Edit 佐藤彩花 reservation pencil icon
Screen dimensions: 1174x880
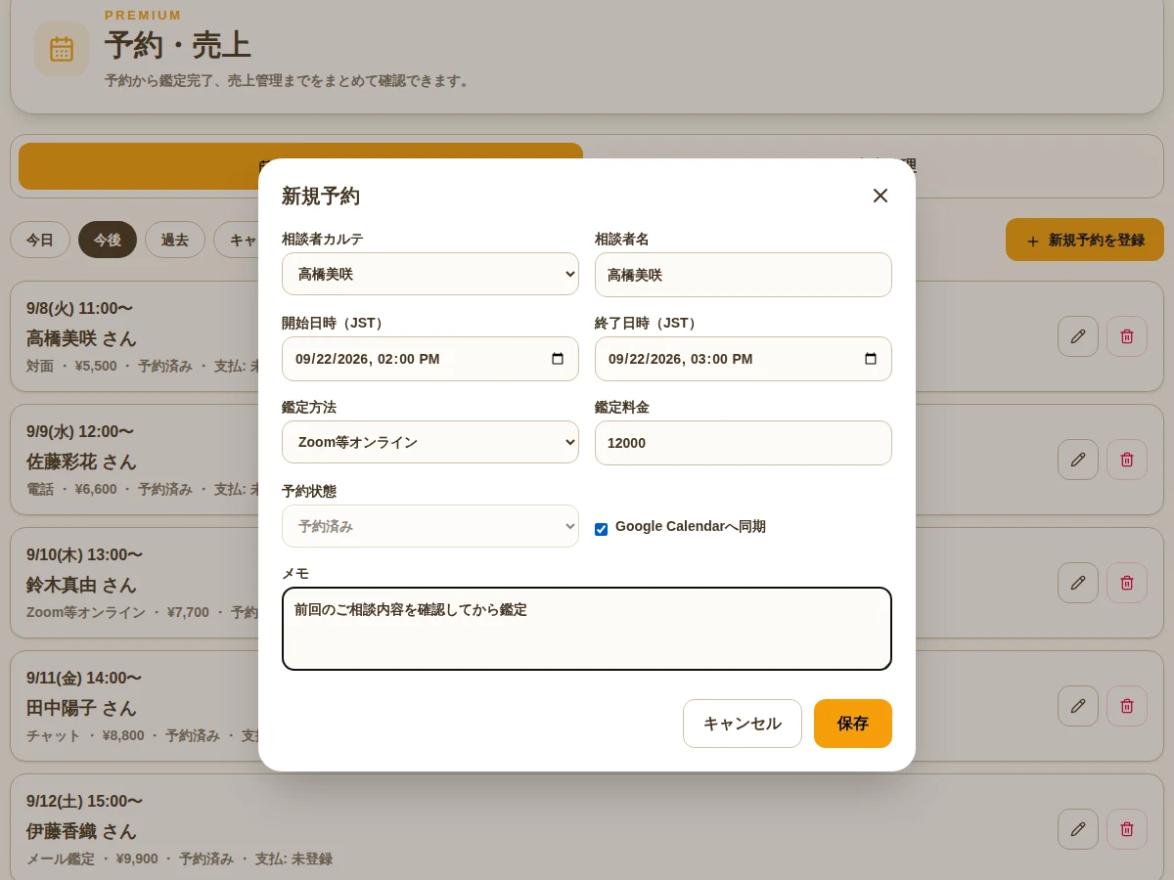coord(1078,460)
